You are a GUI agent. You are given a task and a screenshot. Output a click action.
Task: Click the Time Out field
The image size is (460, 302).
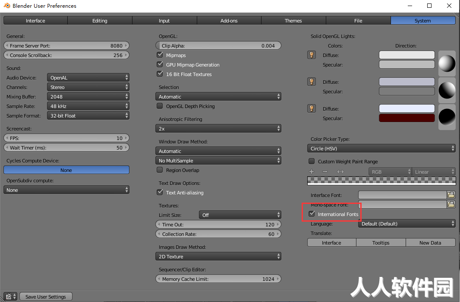pyautogui.click(x=218, y=224)
